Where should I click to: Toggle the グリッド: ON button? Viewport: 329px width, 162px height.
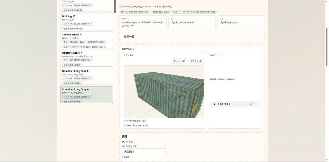click(x=180, y=61)
